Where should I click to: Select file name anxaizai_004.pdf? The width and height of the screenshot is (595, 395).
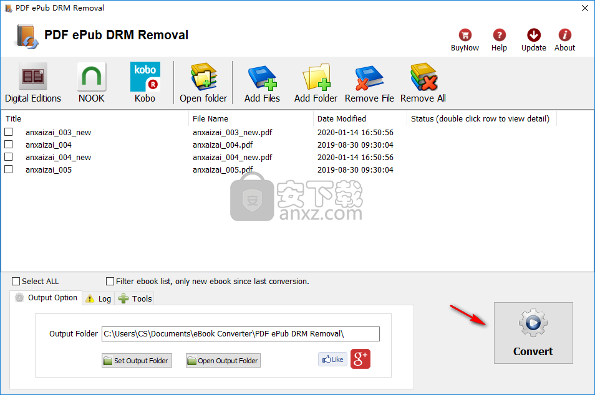pos(223,145)
